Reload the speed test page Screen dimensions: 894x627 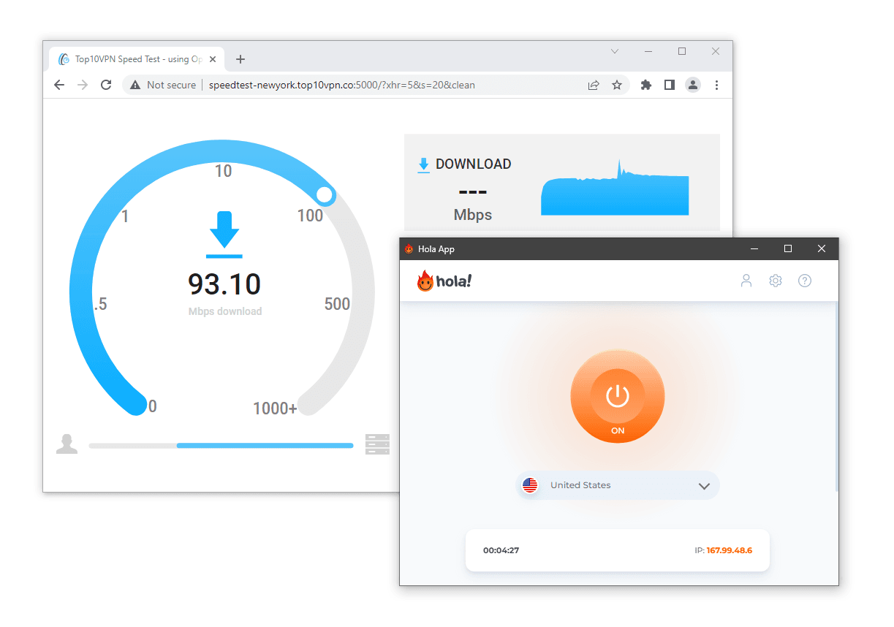tap(105, 85)
